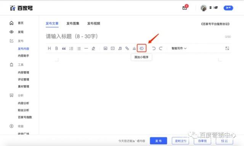Redo edit with redo arrow
The image size is (244, 146).
[161, 48]
